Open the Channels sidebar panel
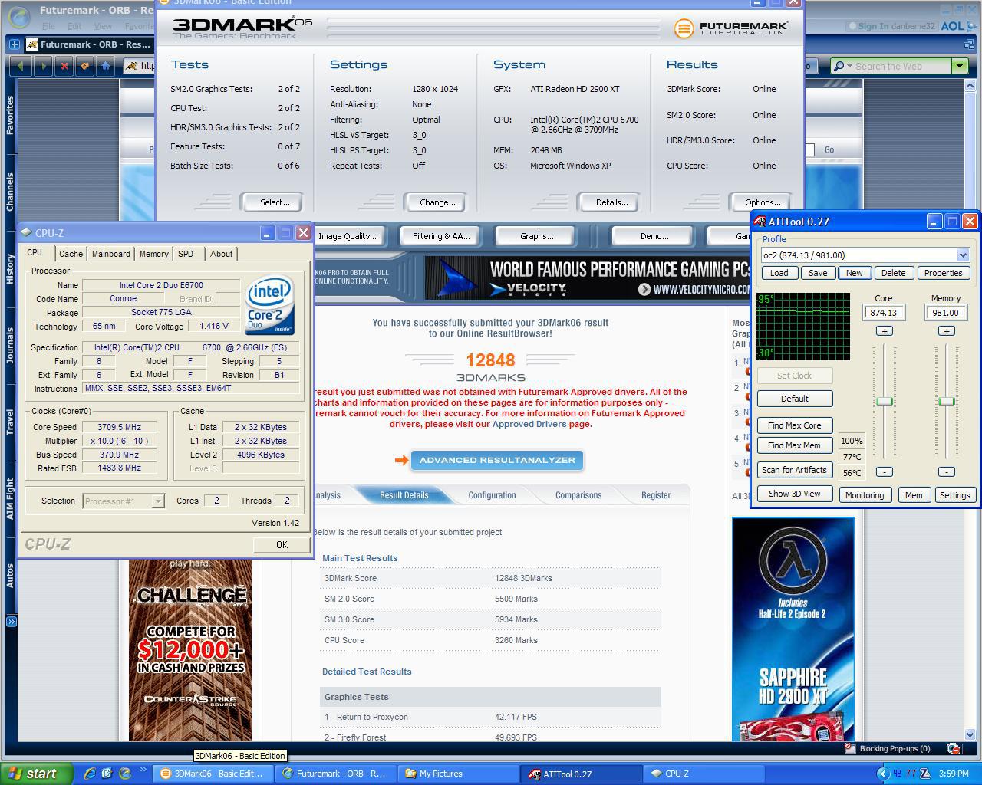The image size is (982, 785). 10,192
